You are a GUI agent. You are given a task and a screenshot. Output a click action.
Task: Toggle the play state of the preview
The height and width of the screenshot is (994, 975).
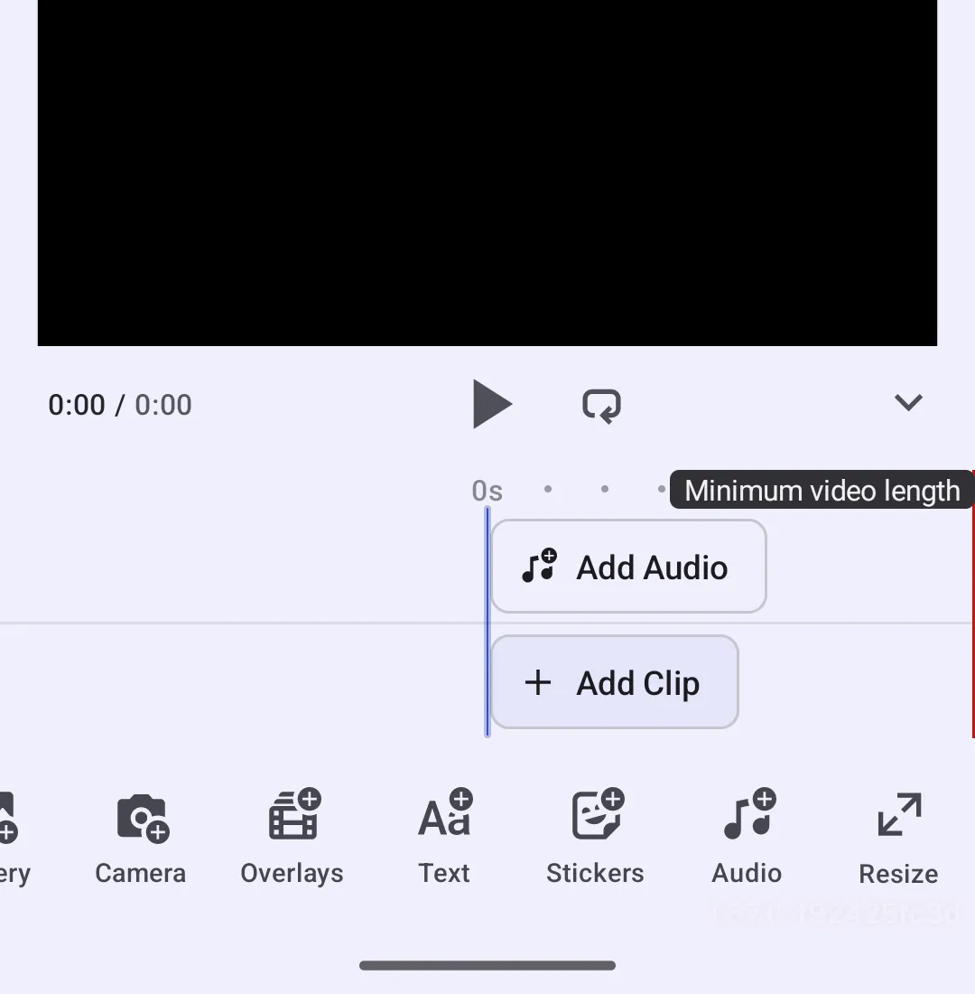(492, 404)
